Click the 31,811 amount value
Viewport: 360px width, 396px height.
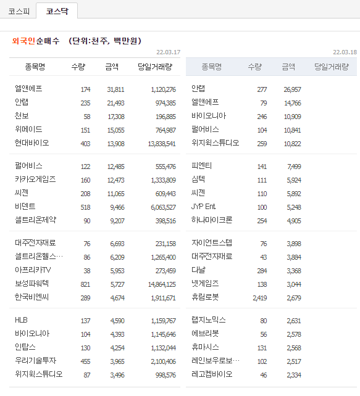(115, 89)
